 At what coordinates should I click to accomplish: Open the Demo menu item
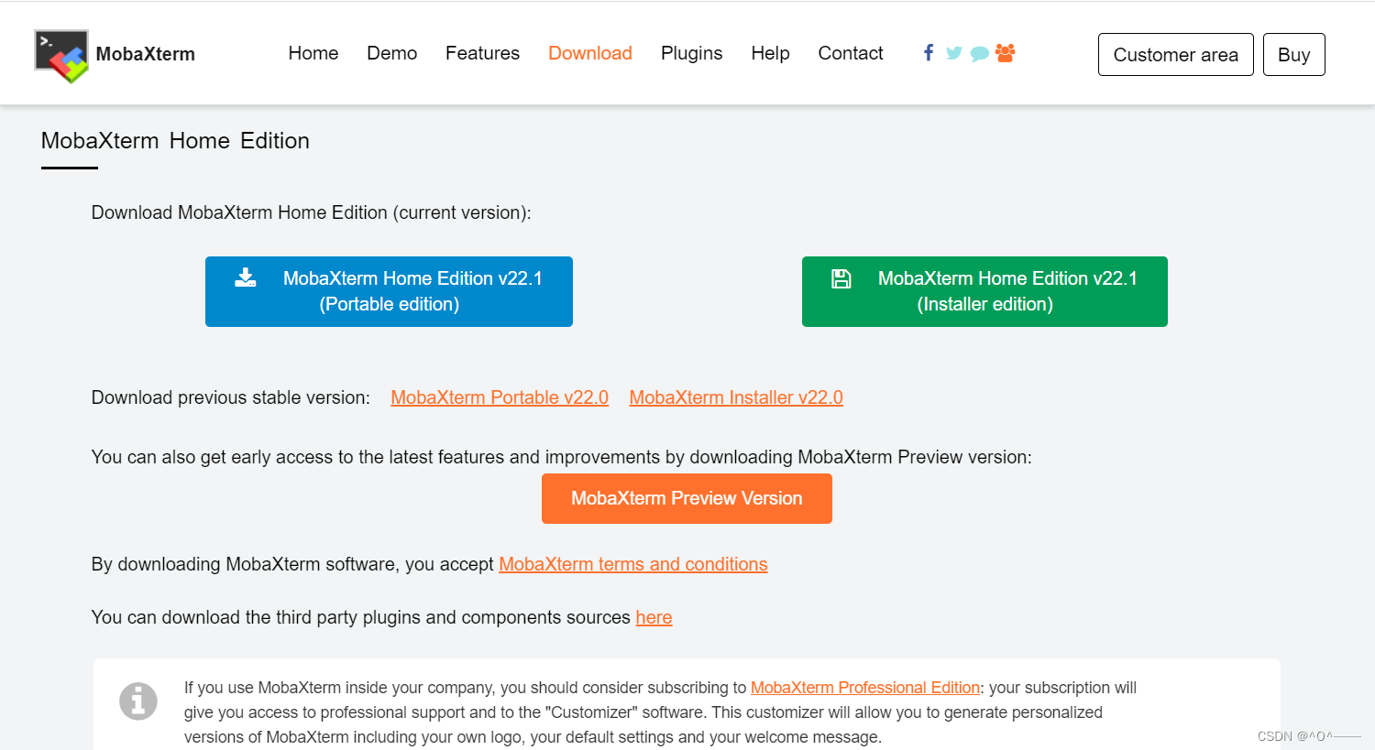point(392,53)
